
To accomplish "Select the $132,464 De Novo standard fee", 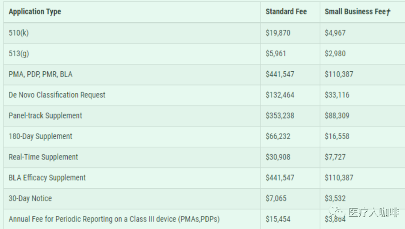I will [280, 95].
